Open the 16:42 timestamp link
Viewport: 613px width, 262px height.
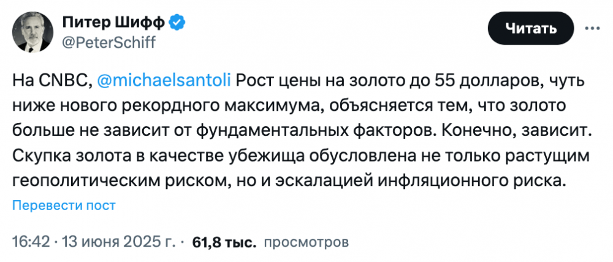click(31, 242)
